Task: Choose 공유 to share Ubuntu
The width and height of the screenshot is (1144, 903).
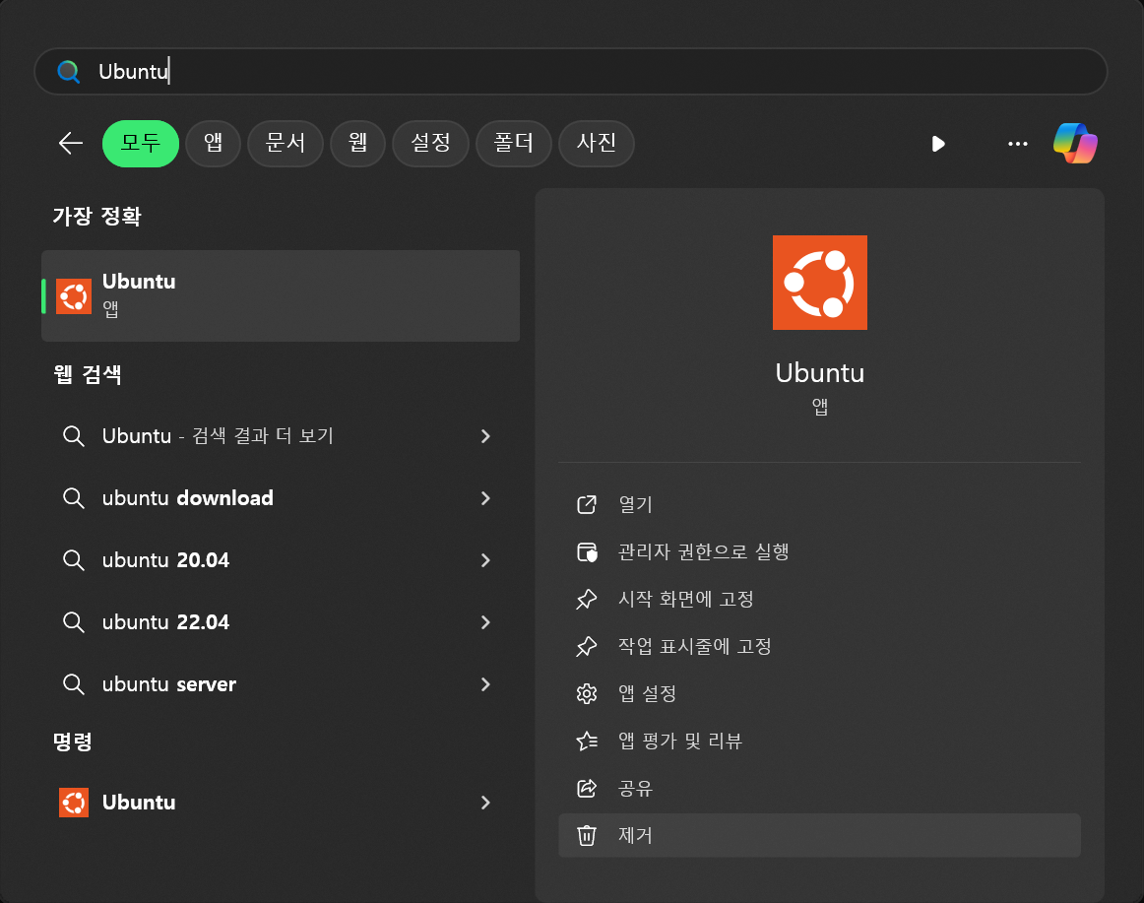Action: click(x=819, y=789)
